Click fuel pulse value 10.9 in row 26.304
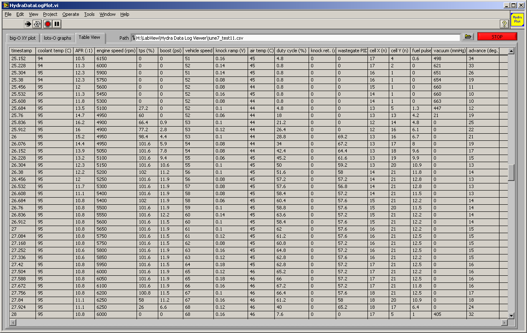Image resolution: width=527 pixels, height=333 pixels. coord(421,165)
